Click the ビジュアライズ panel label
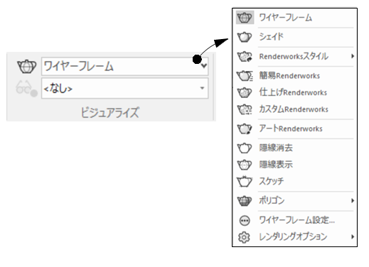369x267 pixels. [x=109, y=113]
